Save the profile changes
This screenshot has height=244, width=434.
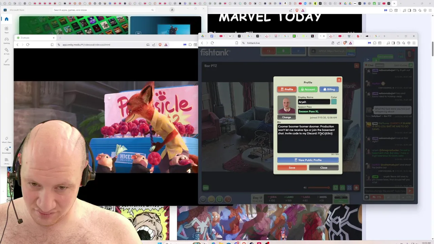point(292,168)
